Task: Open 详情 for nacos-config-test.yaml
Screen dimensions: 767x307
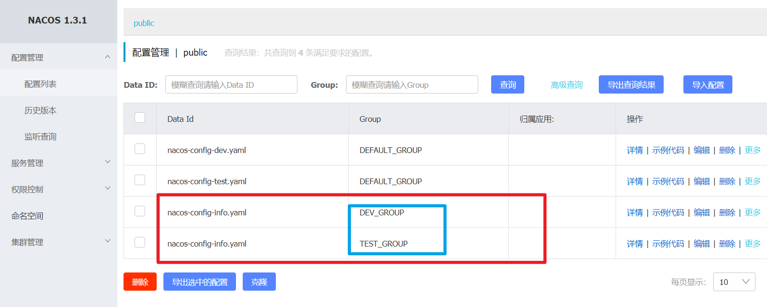Action: click(x=635, y=181)
